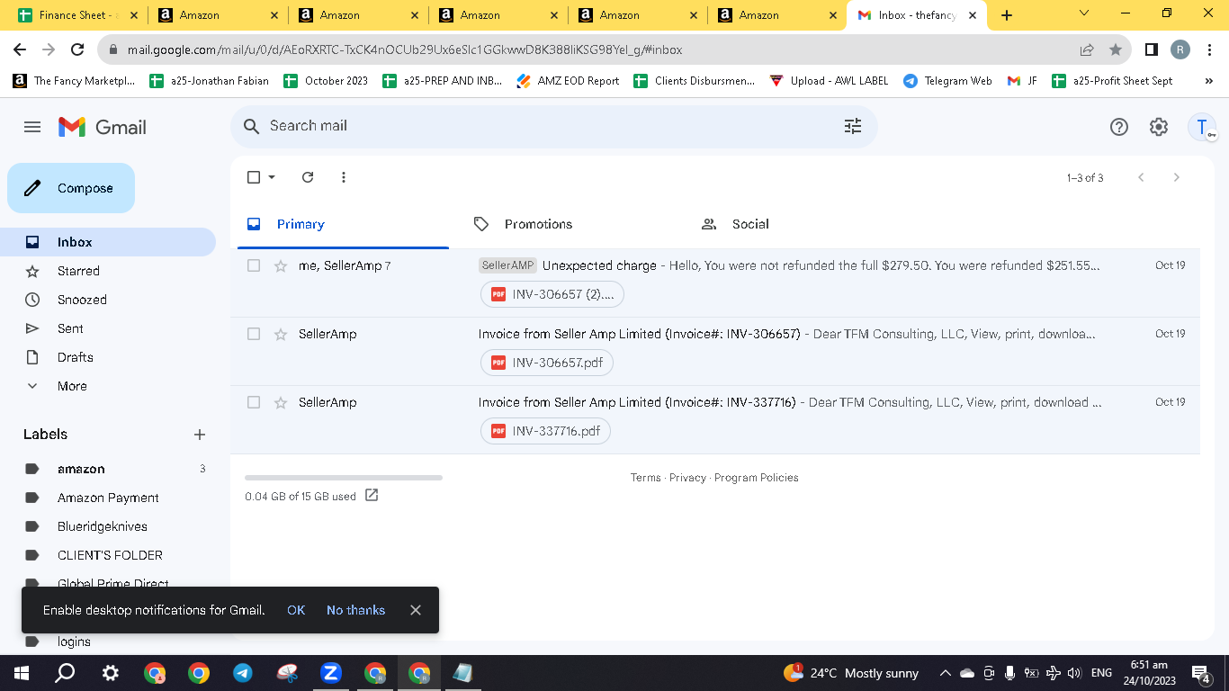Open the storage manage link icon

click(x=372, y=495)
